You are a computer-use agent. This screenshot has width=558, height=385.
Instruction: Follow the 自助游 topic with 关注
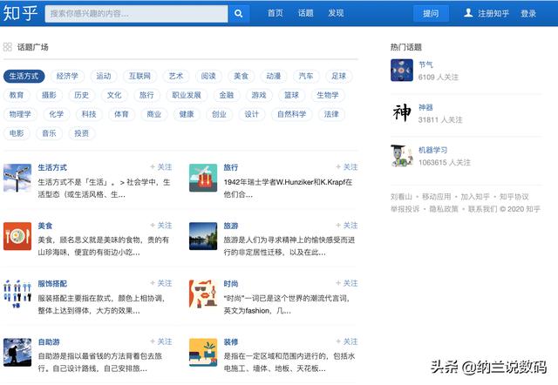160,341
